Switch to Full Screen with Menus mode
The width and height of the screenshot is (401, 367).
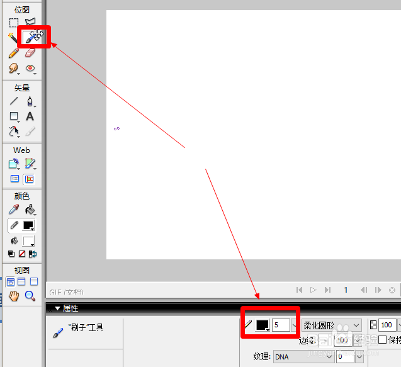tap(21, 281)
